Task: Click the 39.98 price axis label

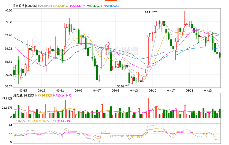Action: [x=8, y=22]
